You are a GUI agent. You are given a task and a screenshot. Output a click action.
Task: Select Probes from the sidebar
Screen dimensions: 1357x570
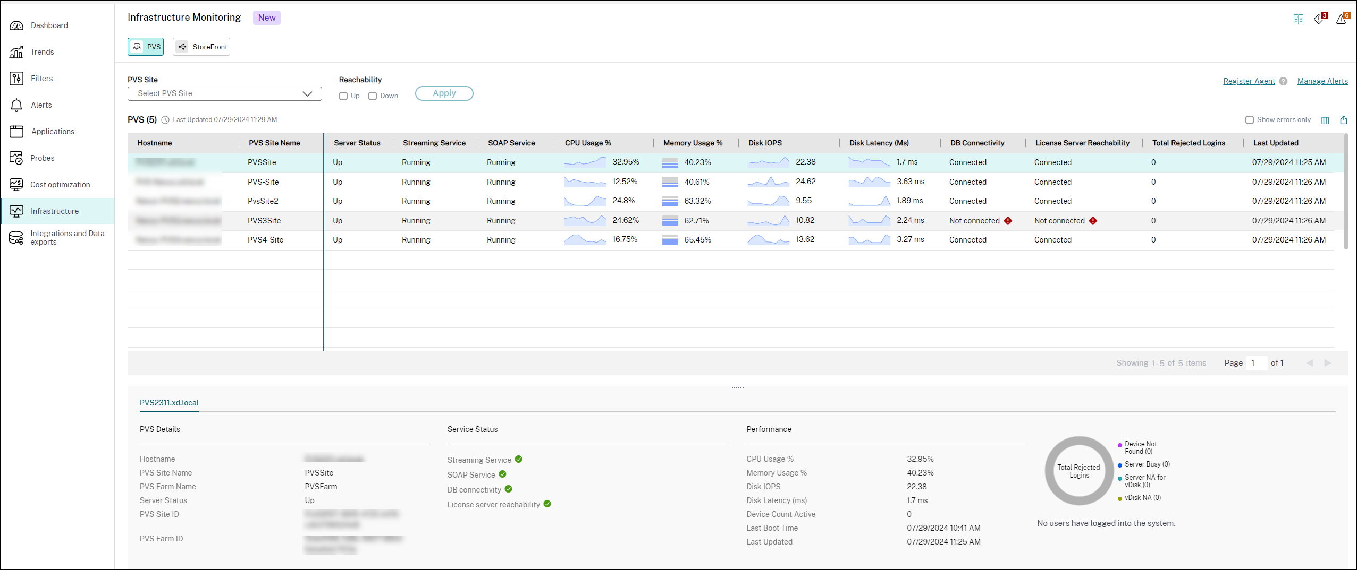coord(42,158)
